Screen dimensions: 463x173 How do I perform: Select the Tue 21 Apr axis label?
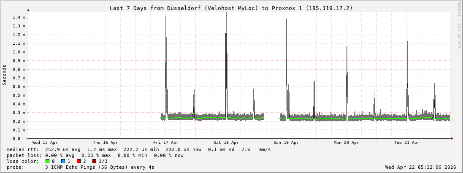tap(407, 143)
